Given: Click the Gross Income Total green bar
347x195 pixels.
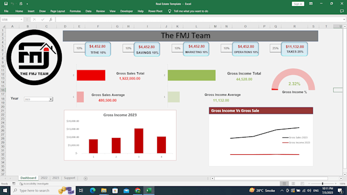Looking at the screenshot, I should click(192, 75).
